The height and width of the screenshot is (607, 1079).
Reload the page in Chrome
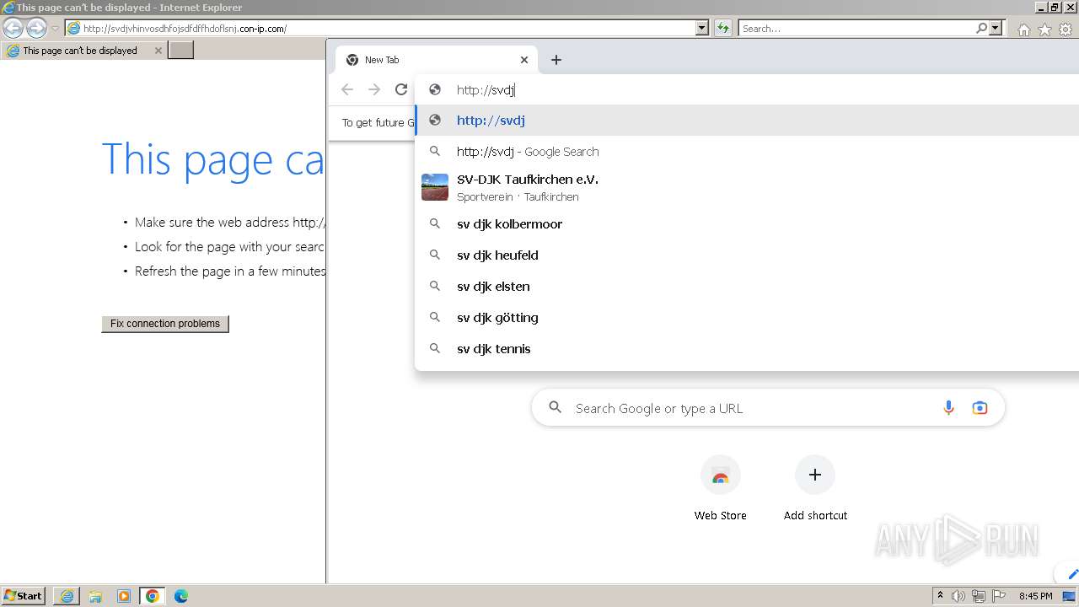(x=401, y=89)
